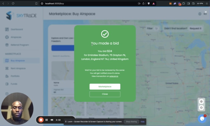Hide the Loom screen sharing bar
The height and width of the screenshot is (126, 210).
143,122
